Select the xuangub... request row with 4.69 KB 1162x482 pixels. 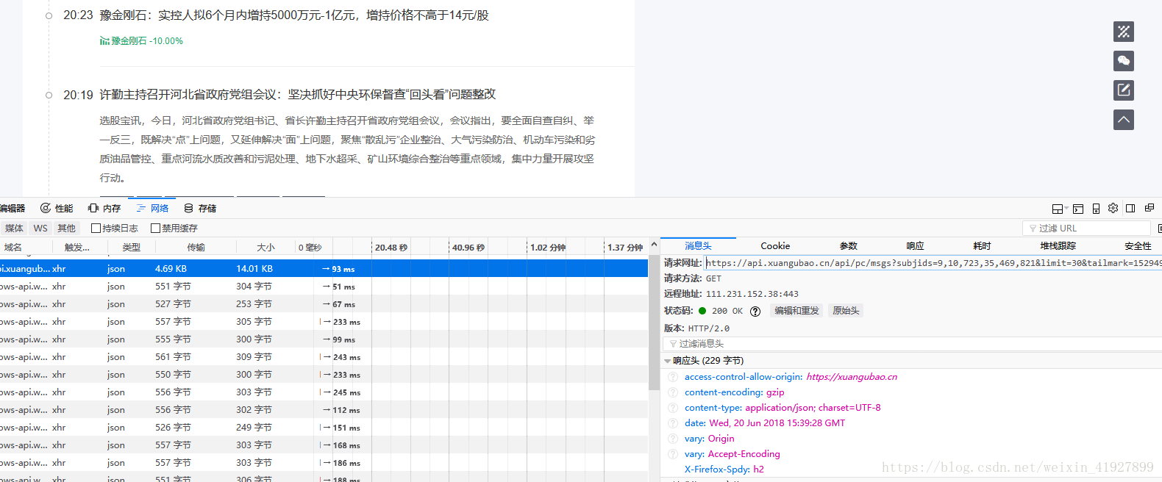[x=324, y=269]
